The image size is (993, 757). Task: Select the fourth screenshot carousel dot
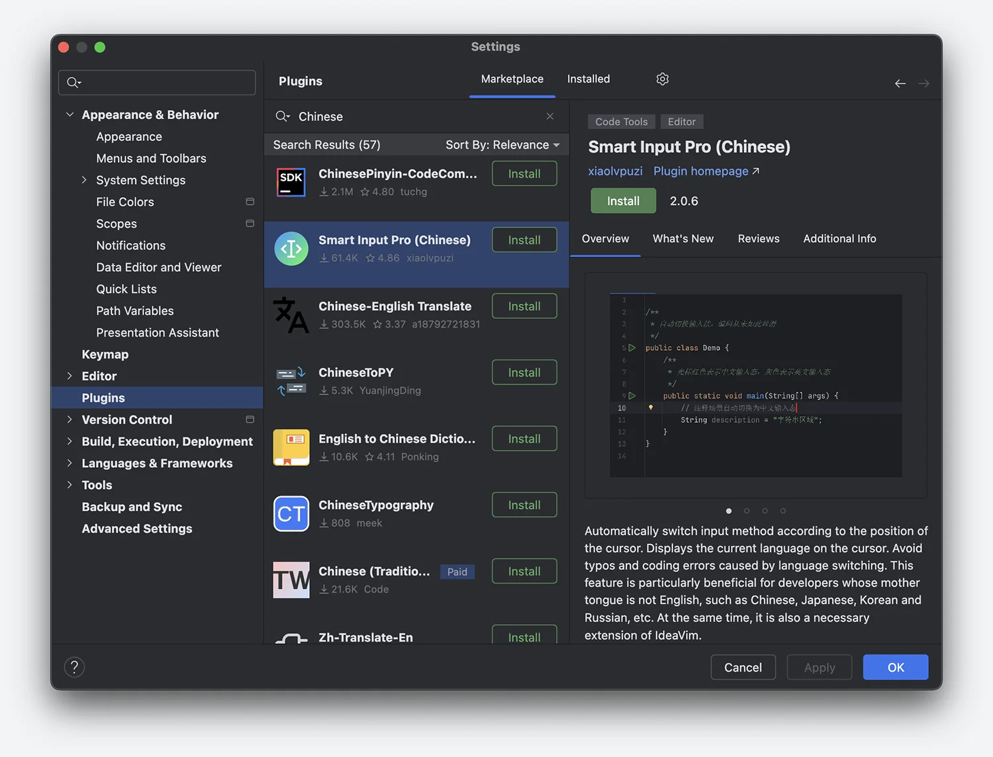click(782, 511)
